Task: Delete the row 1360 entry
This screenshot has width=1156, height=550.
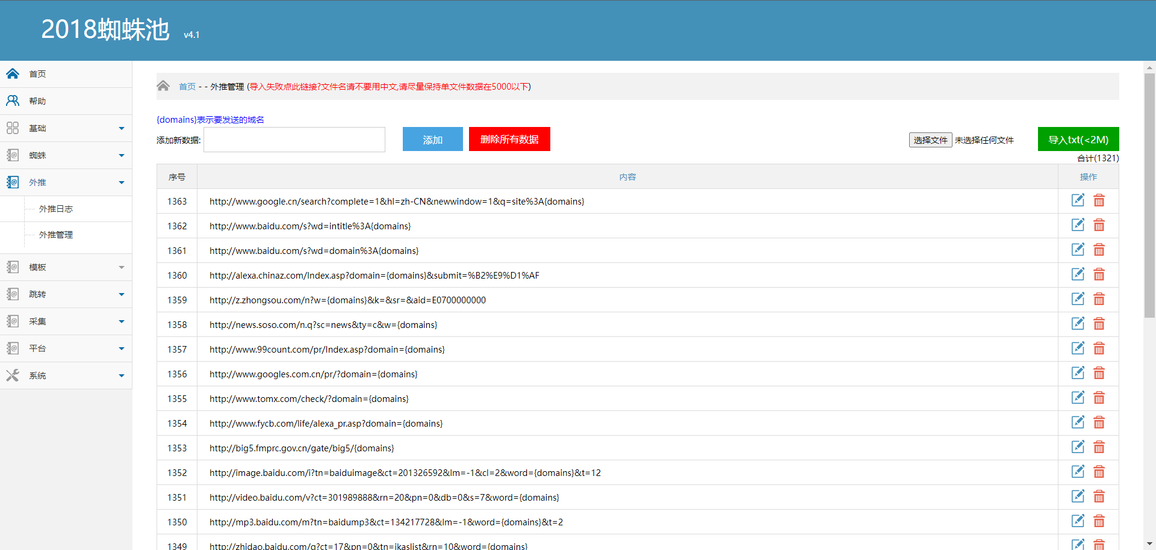Action: coord(1099,274)
